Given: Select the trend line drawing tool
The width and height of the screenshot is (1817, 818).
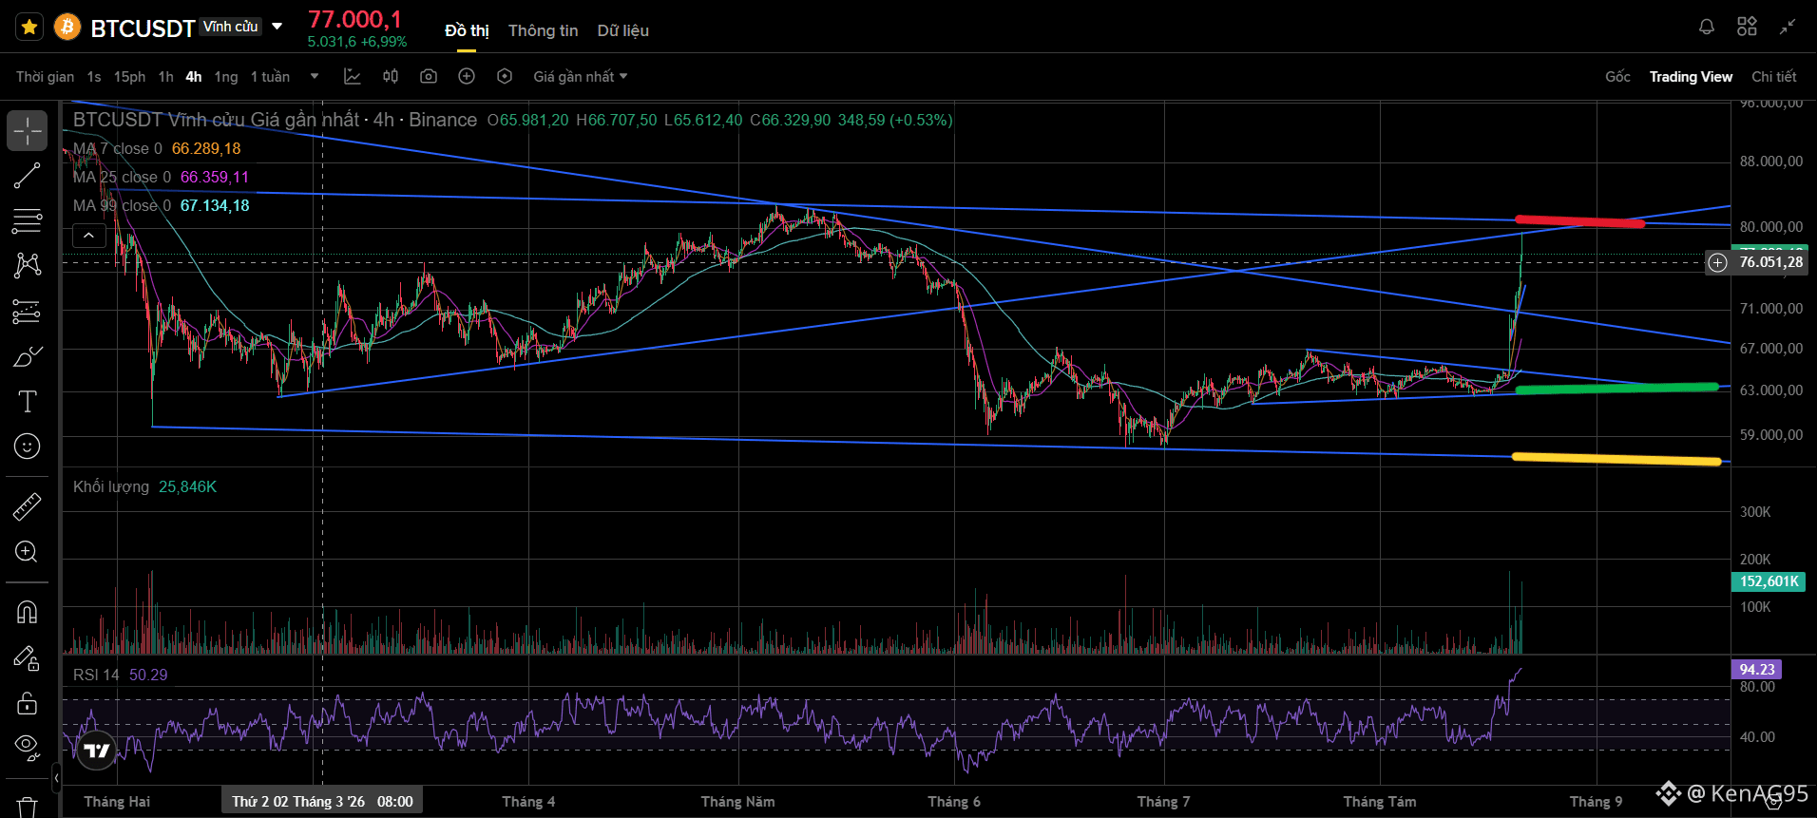Looking at the screenshot, I should click(28, 176).
